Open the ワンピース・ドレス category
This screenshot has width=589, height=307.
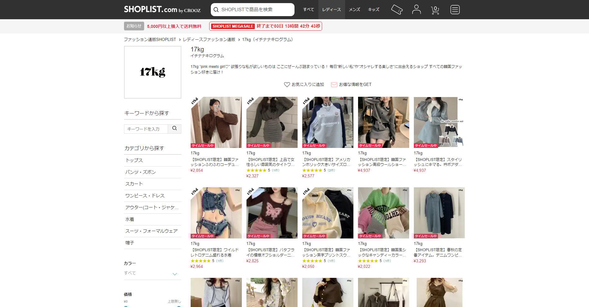145,196
